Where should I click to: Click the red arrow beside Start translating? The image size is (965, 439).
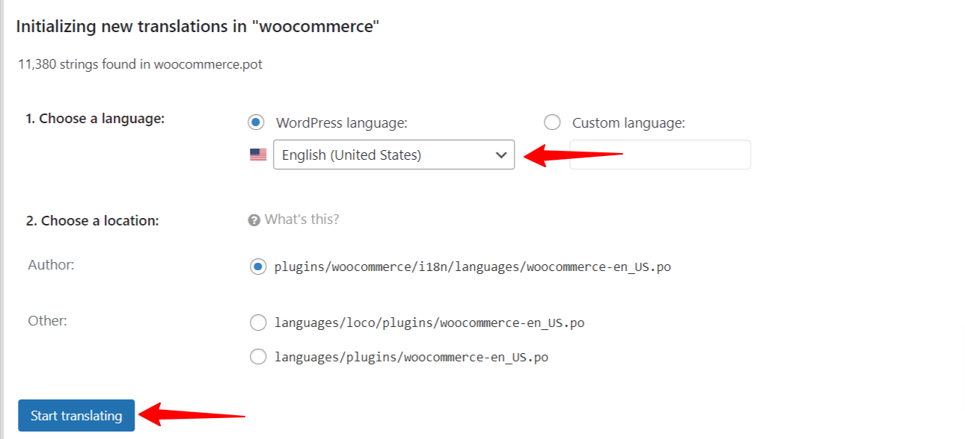[x=193, y=414]
